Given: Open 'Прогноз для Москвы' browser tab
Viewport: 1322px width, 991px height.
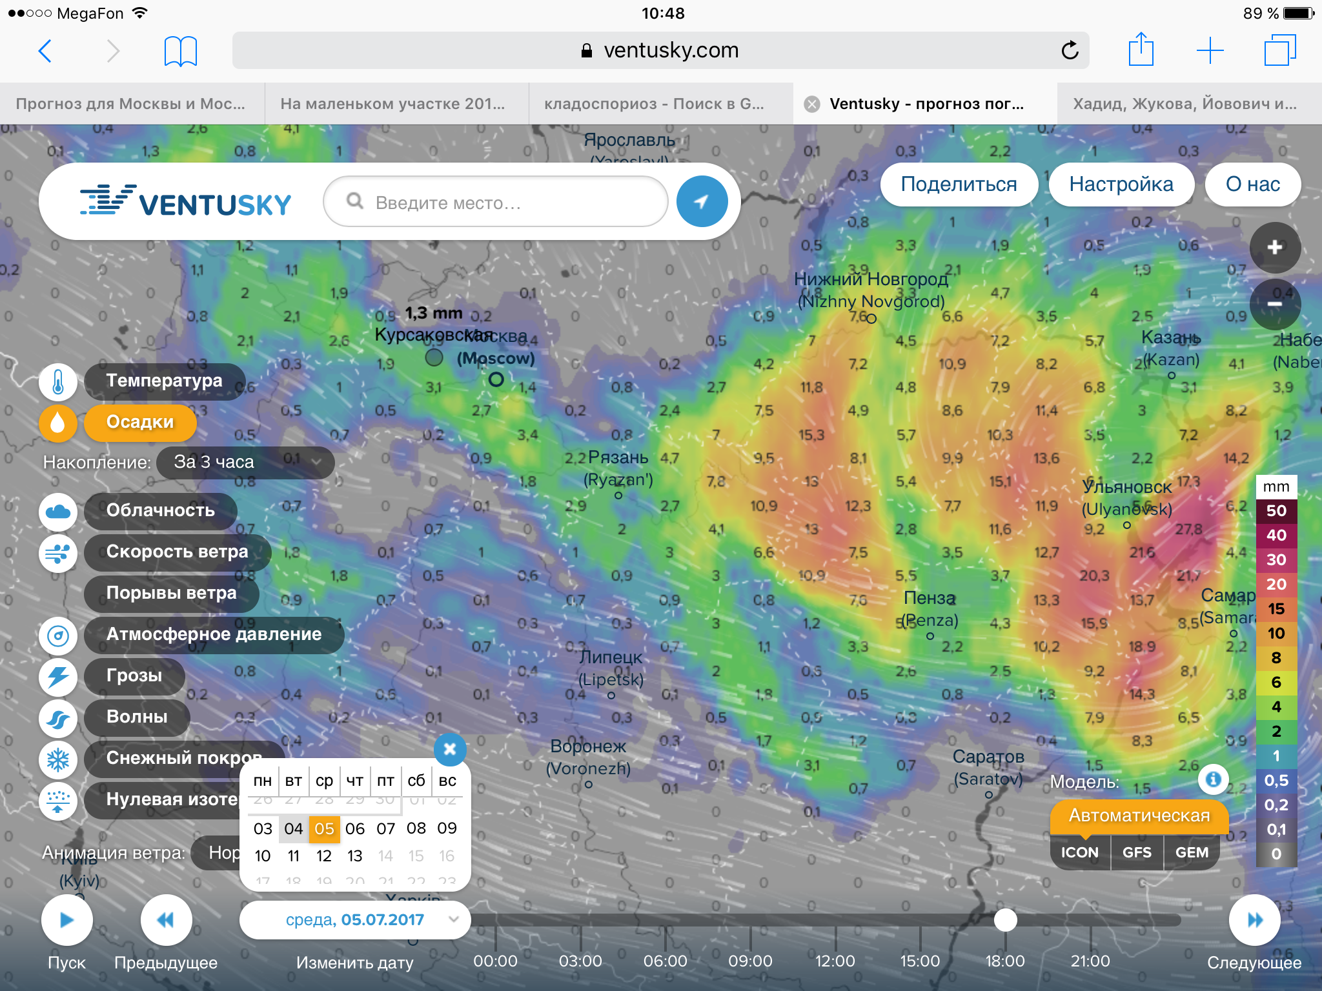Looking at the screenshot, I should (130, 104).
